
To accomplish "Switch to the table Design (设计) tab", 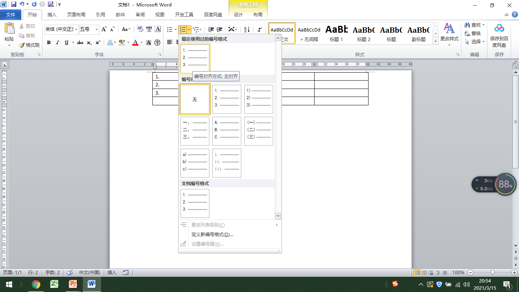I will (238, 15).
